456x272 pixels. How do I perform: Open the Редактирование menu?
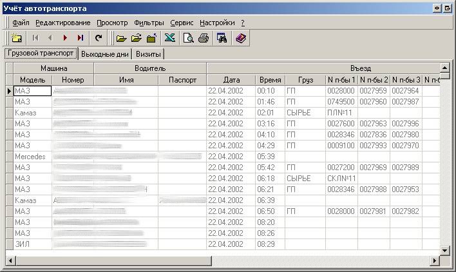point(63,23)
